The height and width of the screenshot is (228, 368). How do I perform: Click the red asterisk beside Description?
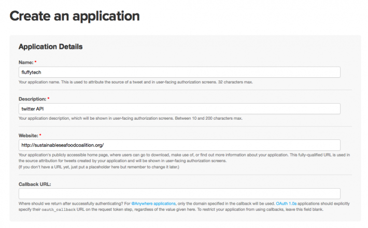point(48,98)
